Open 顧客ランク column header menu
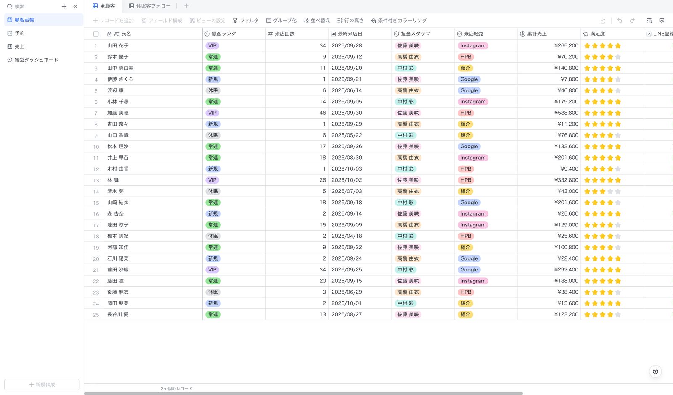Viewport: 673px width, 395px height. [x=234, y=34]
